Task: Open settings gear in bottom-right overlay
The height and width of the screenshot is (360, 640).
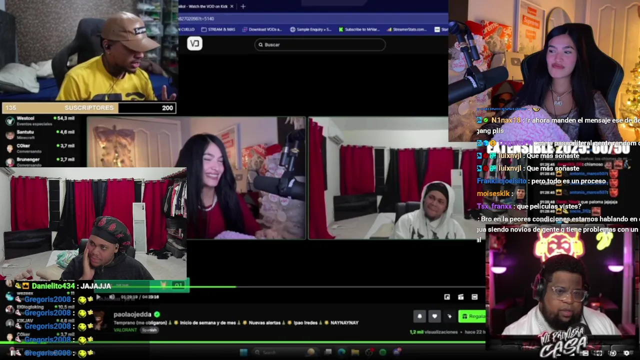Action: (x=626, y=353)
